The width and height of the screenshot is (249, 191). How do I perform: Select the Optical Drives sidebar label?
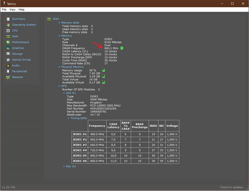(x=21, y=60)
